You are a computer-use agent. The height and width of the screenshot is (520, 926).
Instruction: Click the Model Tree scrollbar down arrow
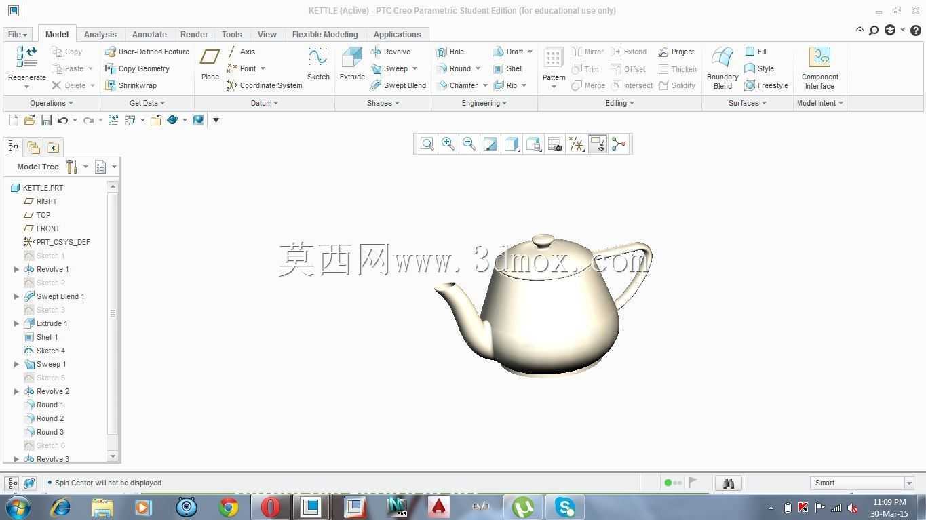(x=113, y=456)
